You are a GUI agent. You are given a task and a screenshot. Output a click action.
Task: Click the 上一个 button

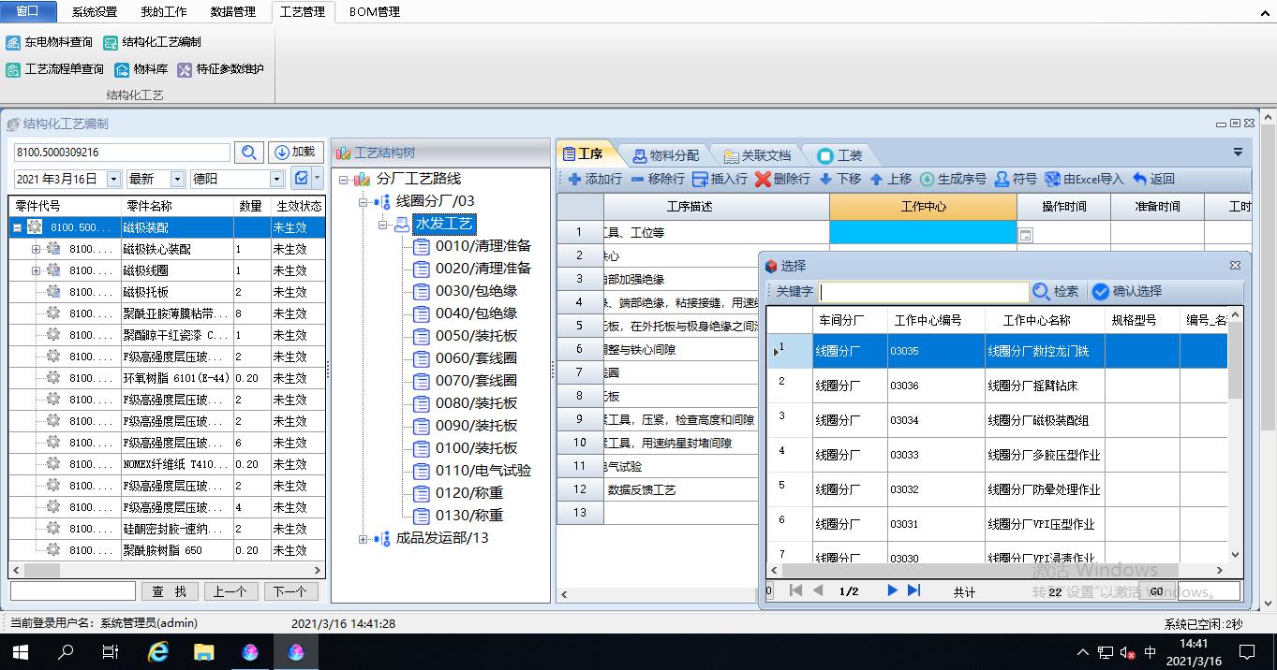tap(230, 591)
